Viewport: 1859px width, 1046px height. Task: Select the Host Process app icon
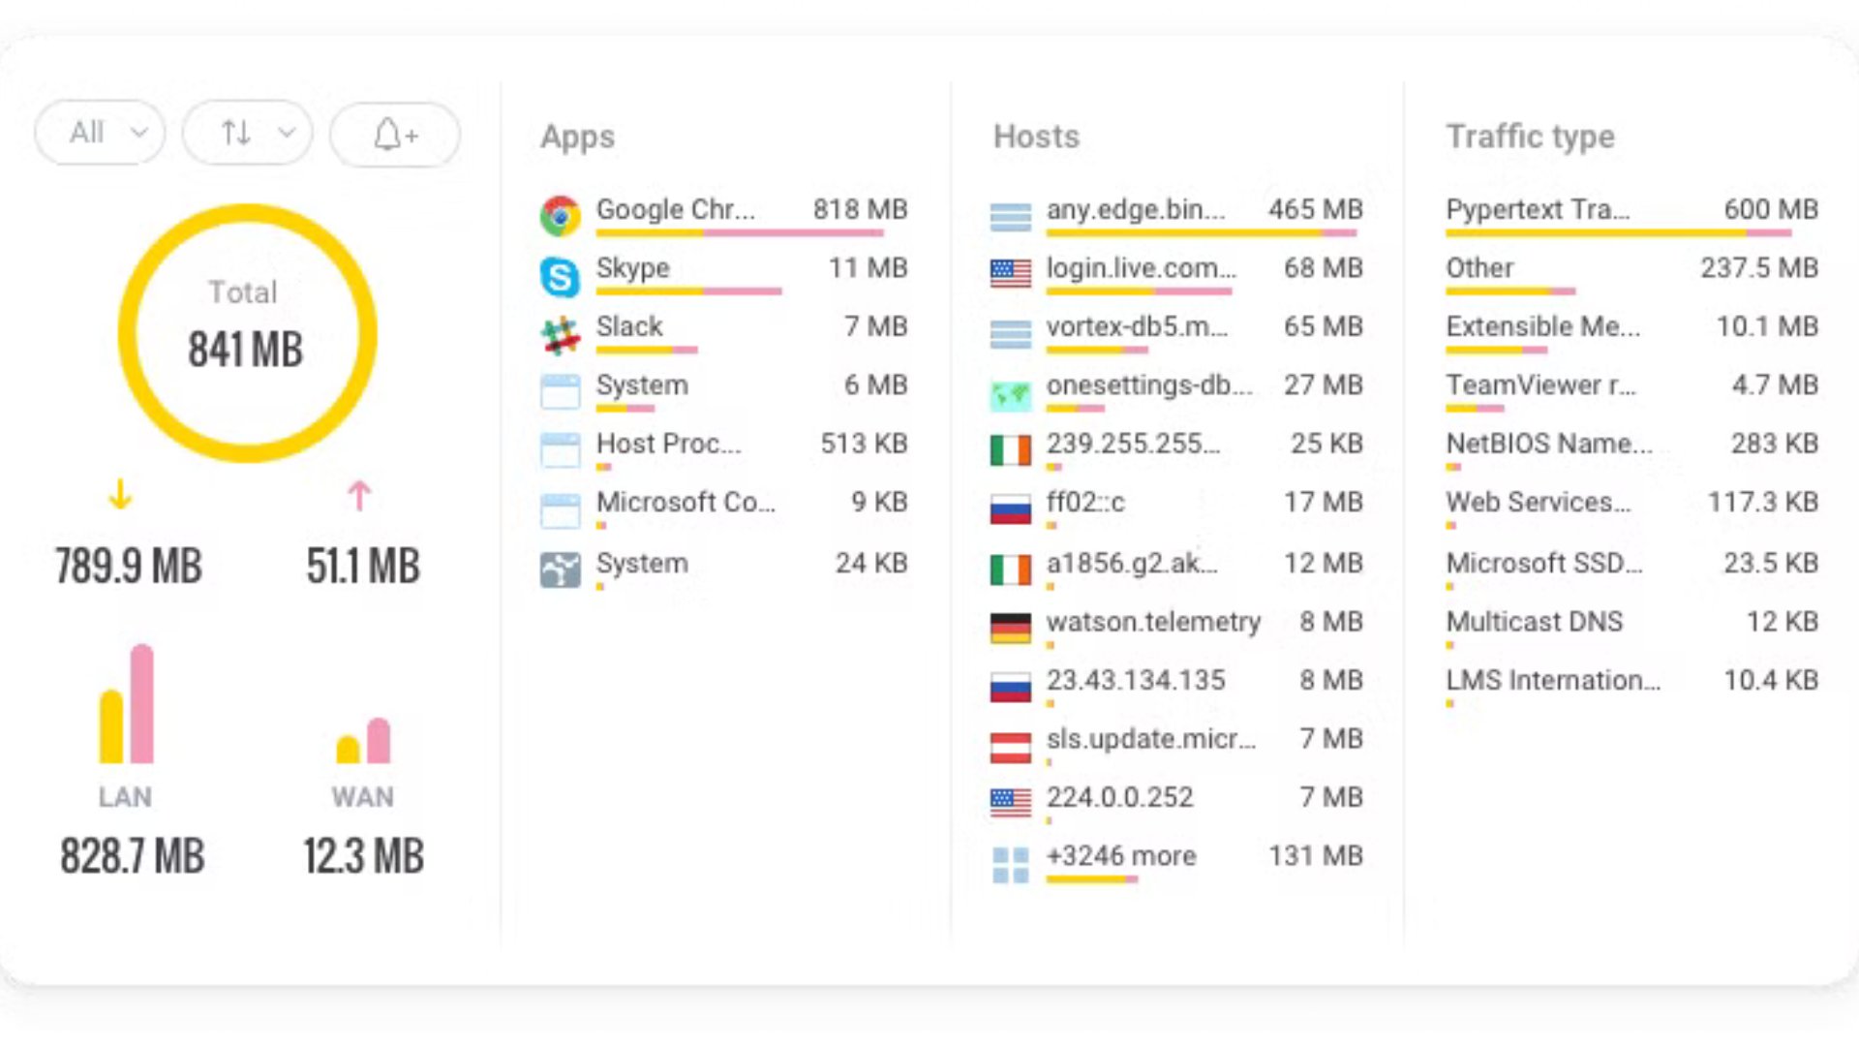(560, 450)
